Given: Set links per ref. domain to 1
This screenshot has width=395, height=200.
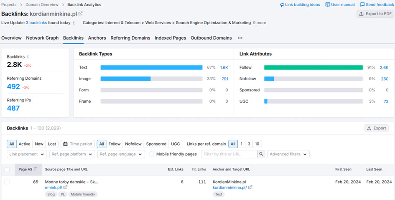Looking at the screenshot, I should [x=241, y=144].
